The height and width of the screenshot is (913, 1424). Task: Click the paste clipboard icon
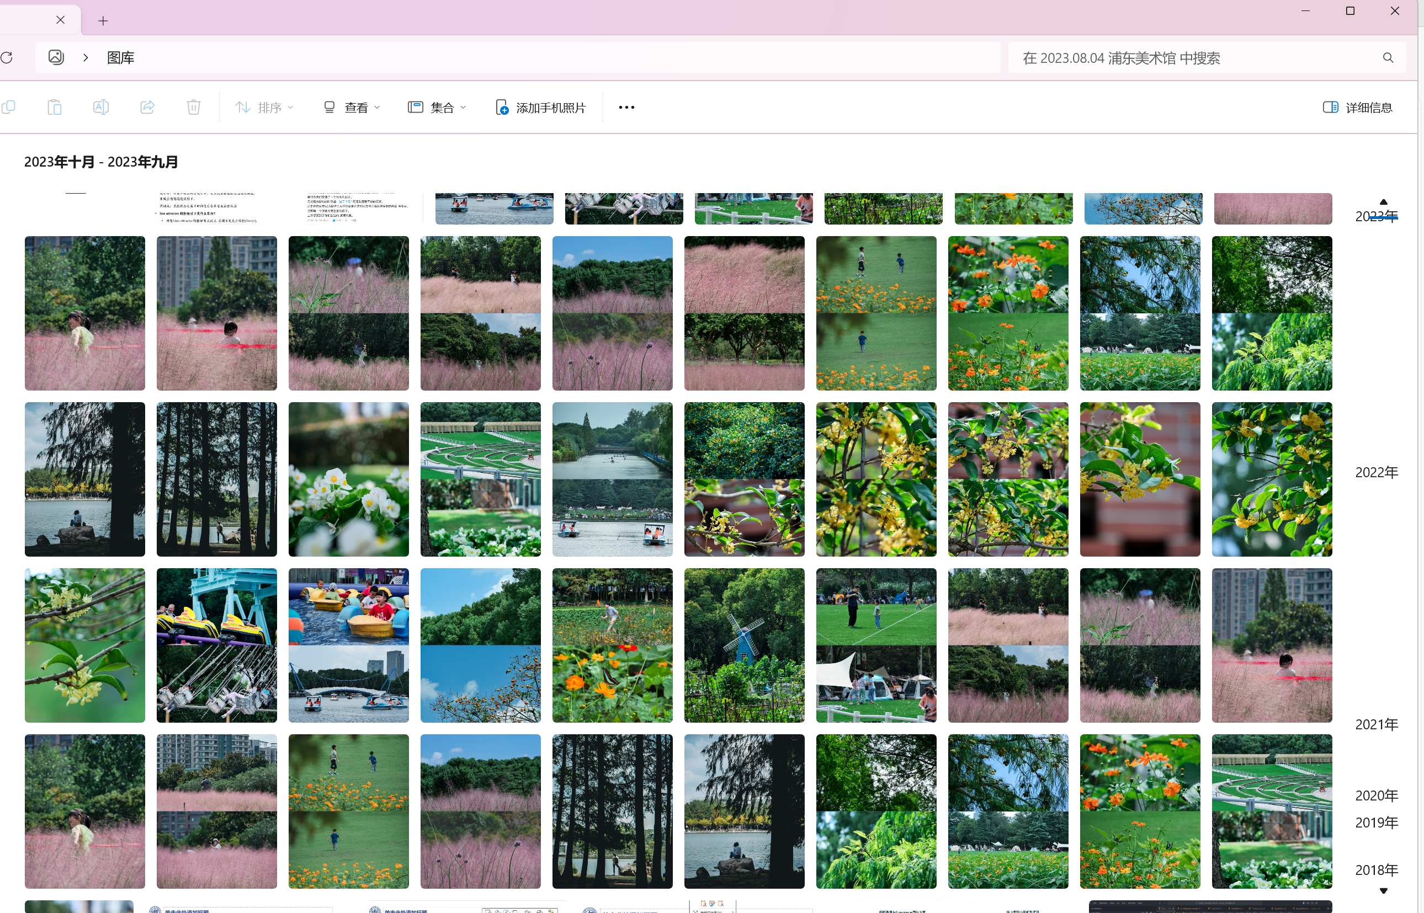pyautogui.click(x=55, y=108)
